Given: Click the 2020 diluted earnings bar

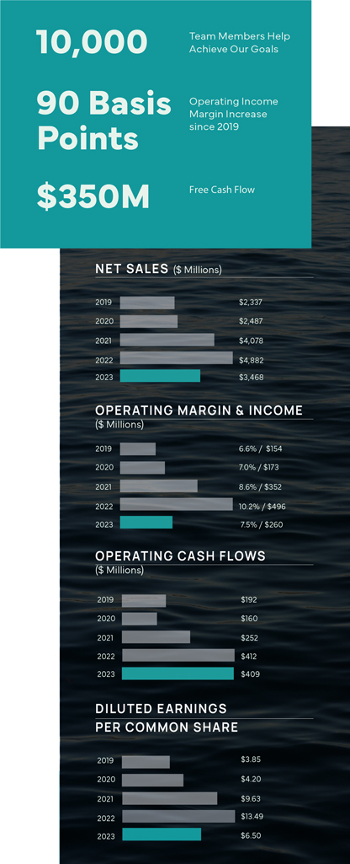Looking at the screenshot, I should coord(152,780).
